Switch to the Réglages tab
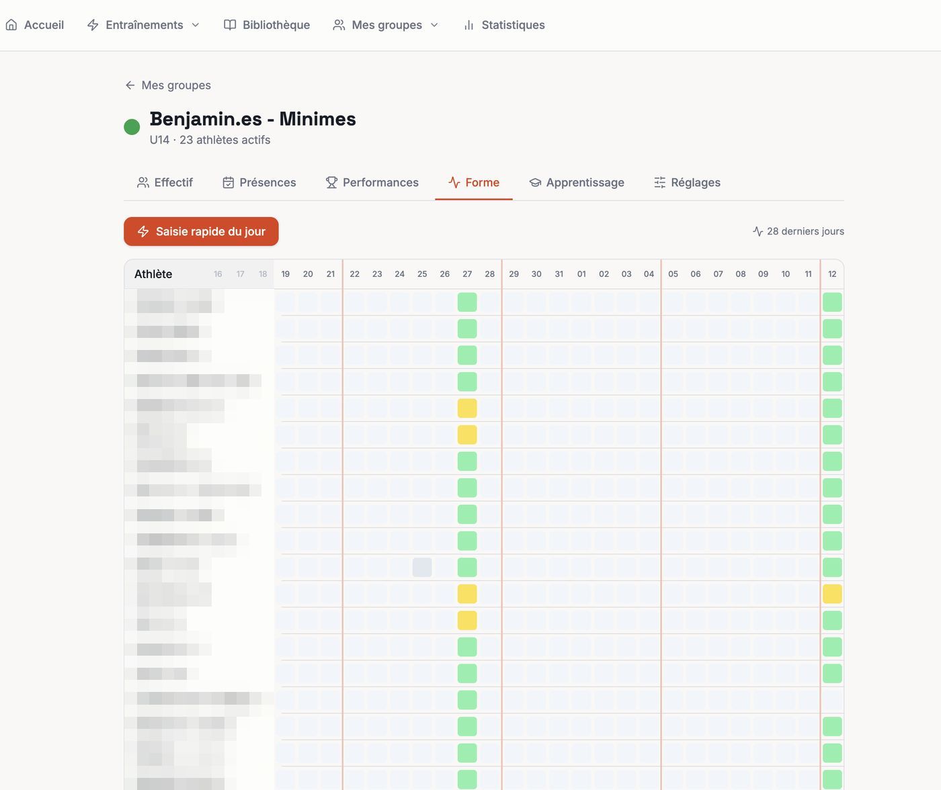This screenshot has height=790, width=941. tap(687, 183)
